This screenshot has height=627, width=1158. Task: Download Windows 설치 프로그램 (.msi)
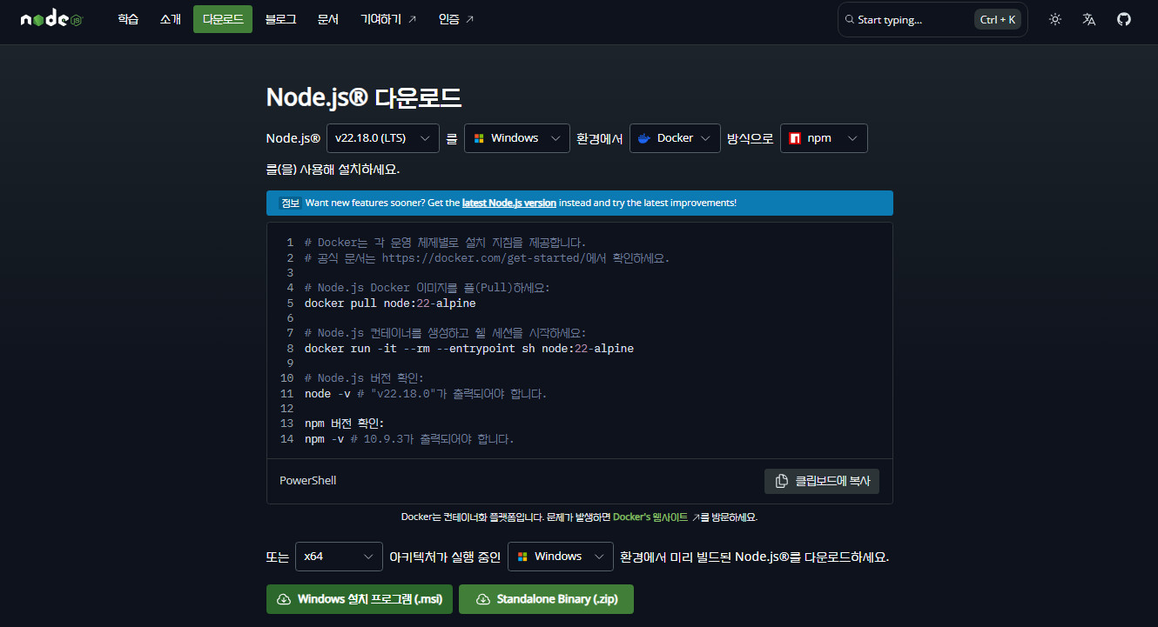point(360,599)
